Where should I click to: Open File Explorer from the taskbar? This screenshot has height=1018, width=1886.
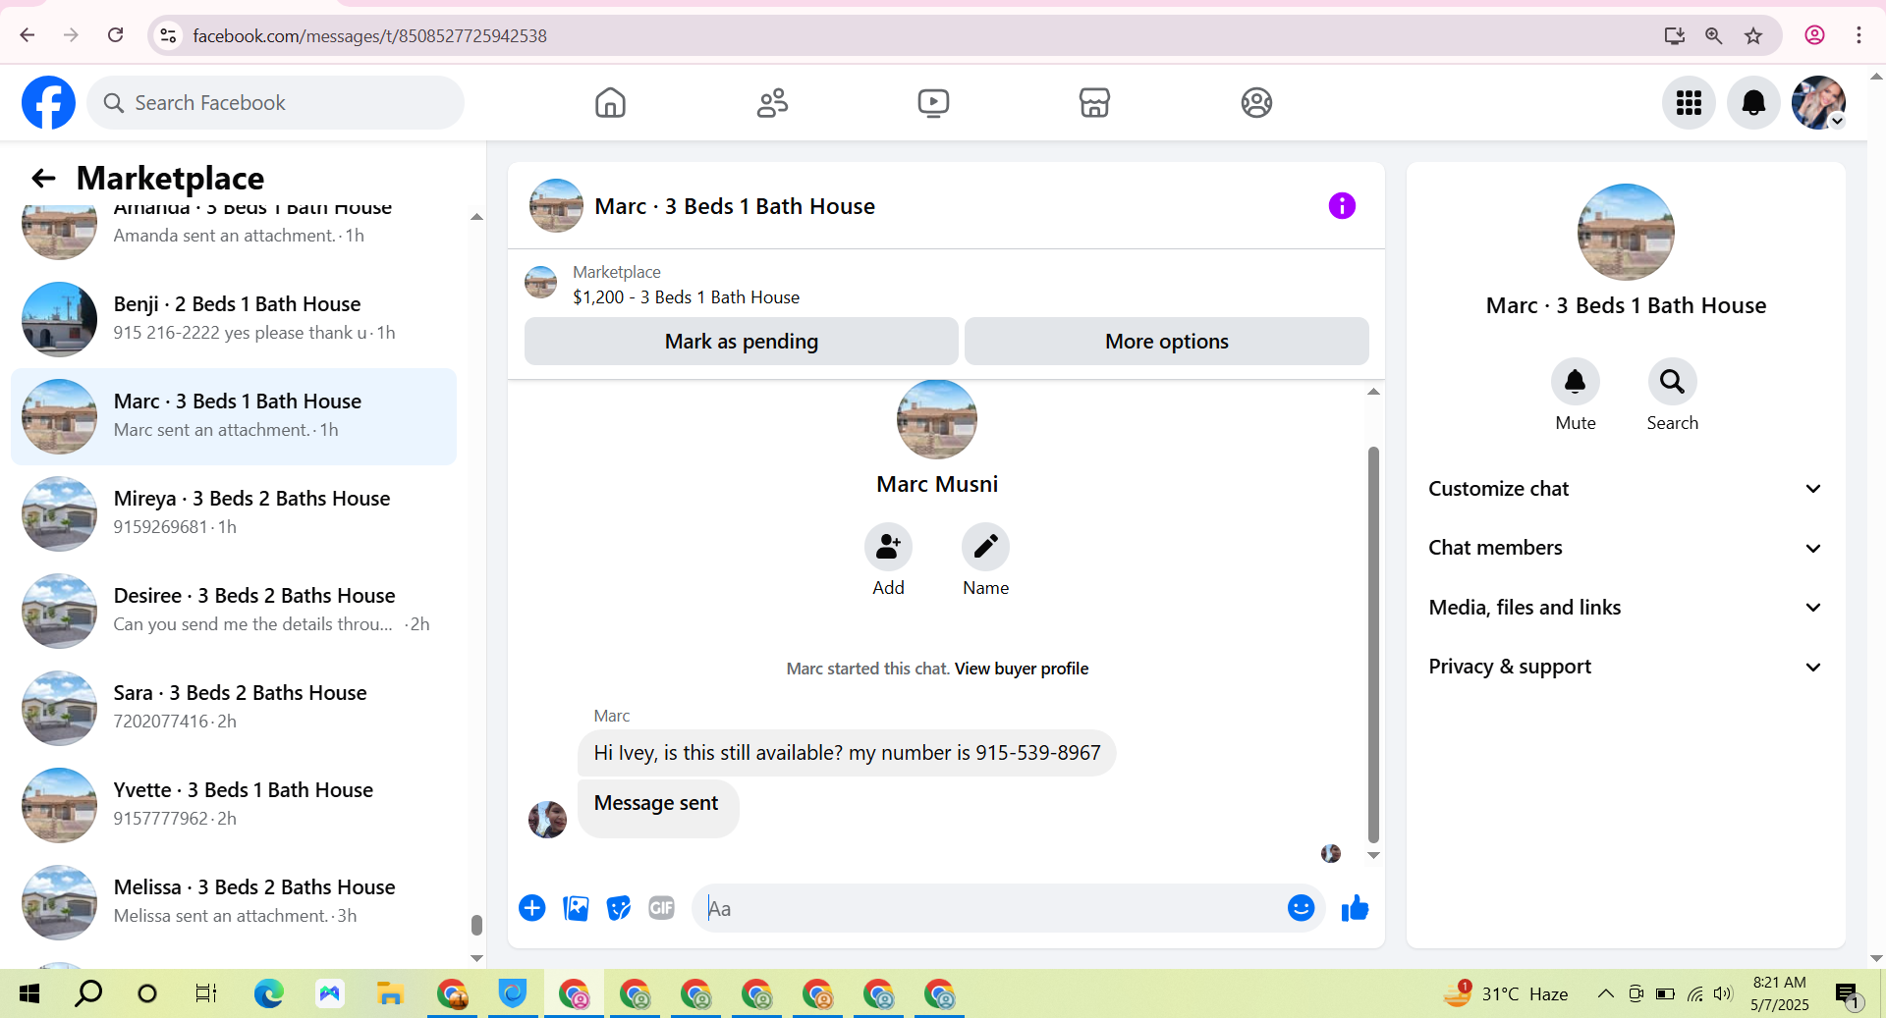pos(390,993)
